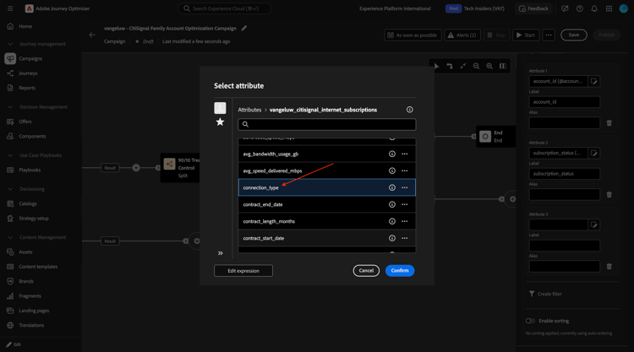The width and height of the screenshot is (634, 352).
Task: Select the End node on the canvas
Action: tap(495, 137)
